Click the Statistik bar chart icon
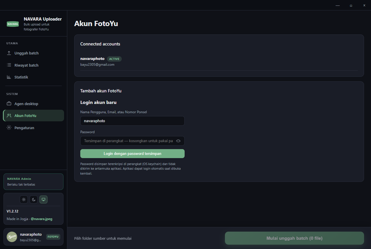The image size is (371, 249). coord(9,77)
